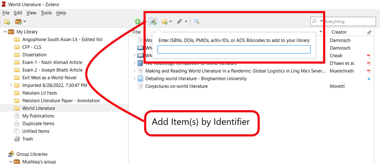The height and width of the screenshot is (164, 380).
Task: Click the attachment paperclip column header
Action: 369,32
